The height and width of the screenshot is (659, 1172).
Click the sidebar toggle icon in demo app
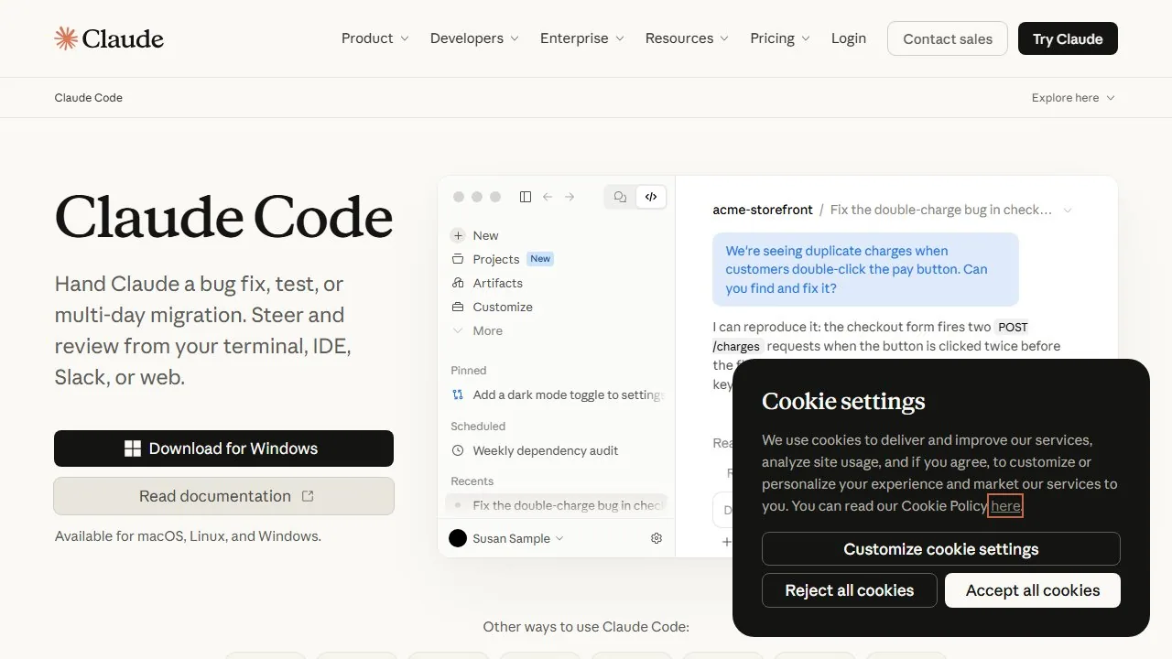tap(526, 197)
